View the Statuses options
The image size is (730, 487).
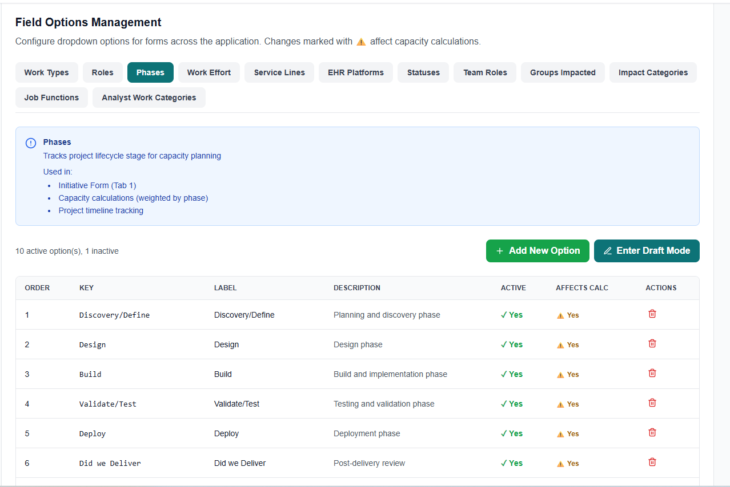click(423, 72)
